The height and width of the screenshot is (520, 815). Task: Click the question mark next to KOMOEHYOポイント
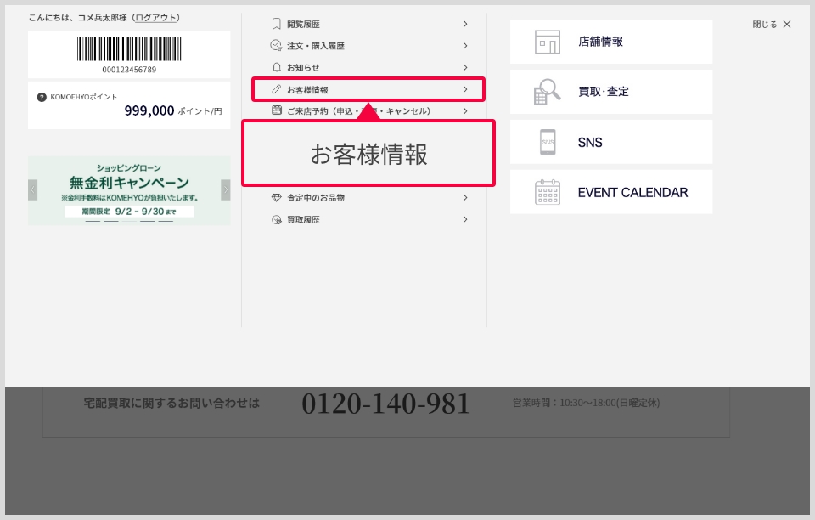(x=42, y=97)
